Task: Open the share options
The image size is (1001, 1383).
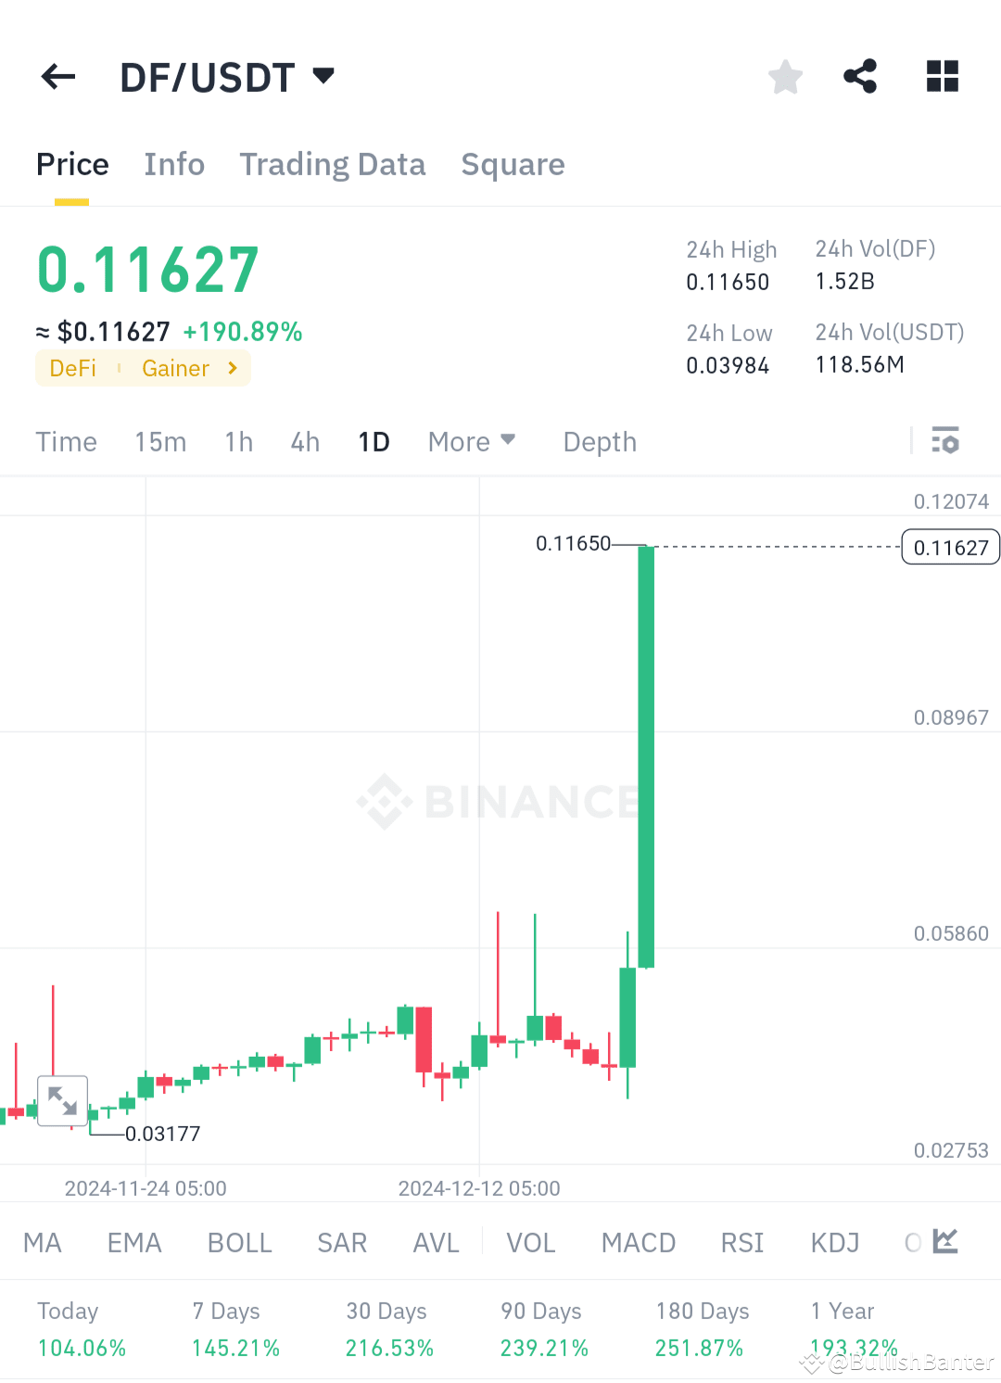Action: click(860, 76)
